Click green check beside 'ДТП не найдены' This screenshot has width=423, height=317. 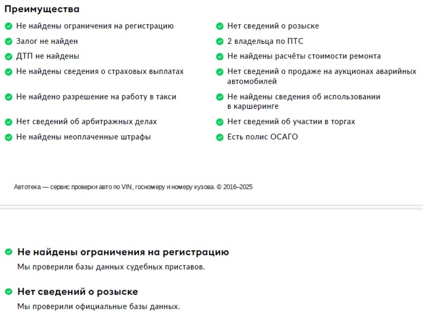(9, 56)
